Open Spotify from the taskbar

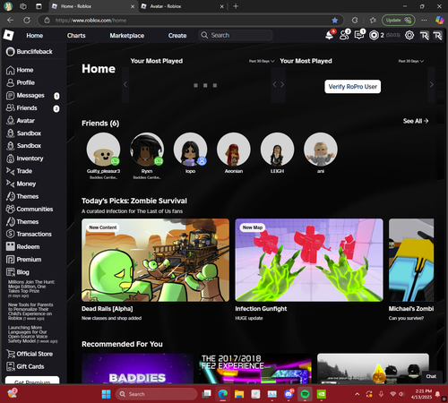click(x=305, y=394)
